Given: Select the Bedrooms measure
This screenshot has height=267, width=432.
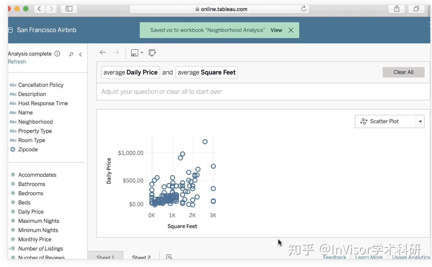Looking at the screenshot, I should pos(31,193).
